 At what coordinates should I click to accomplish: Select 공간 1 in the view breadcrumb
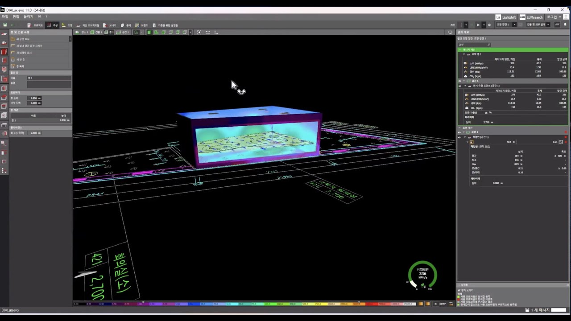coord(123,32)
